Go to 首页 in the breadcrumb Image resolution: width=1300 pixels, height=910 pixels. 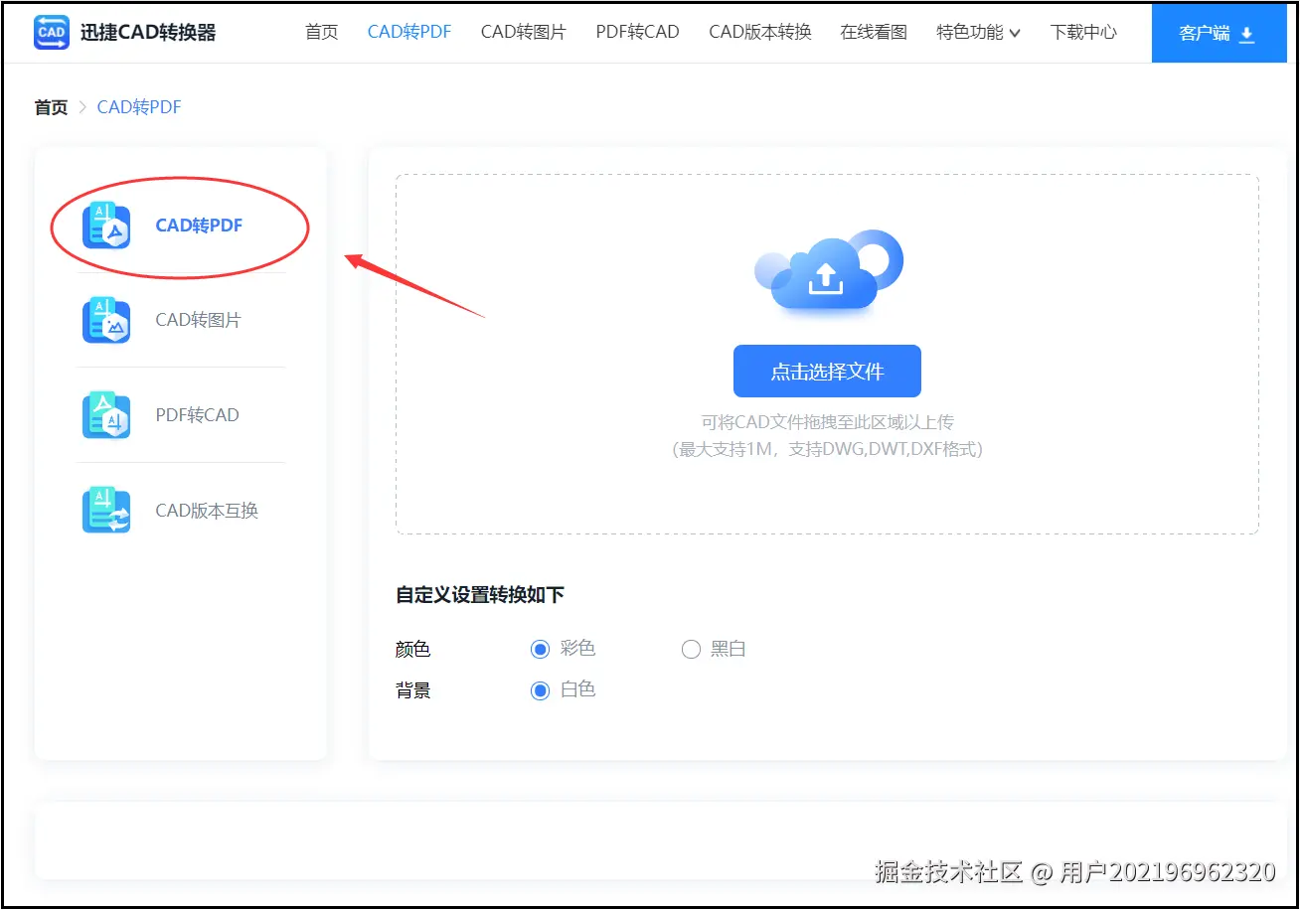[51, 107]
